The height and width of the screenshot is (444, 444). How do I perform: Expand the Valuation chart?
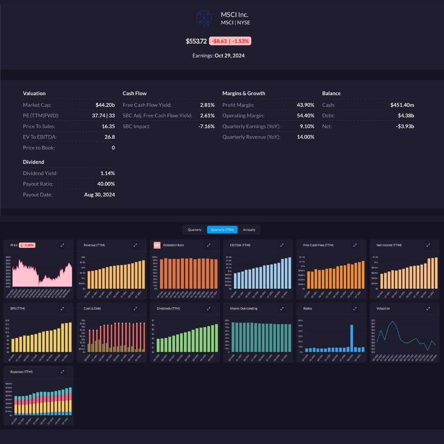(428, 309)
